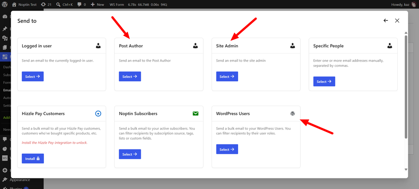
Task: Install the Hizzle Pay integration
Action: 33,159
